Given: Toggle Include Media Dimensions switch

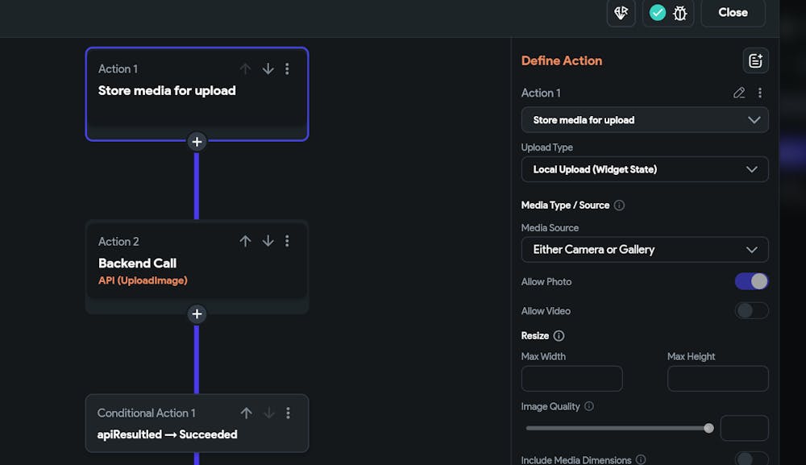Looking at the screenshot, I should pyautogui.click(x=751, y=459).
